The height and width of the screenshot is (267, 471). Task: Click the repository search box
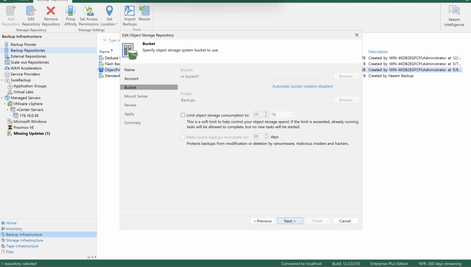111,40
